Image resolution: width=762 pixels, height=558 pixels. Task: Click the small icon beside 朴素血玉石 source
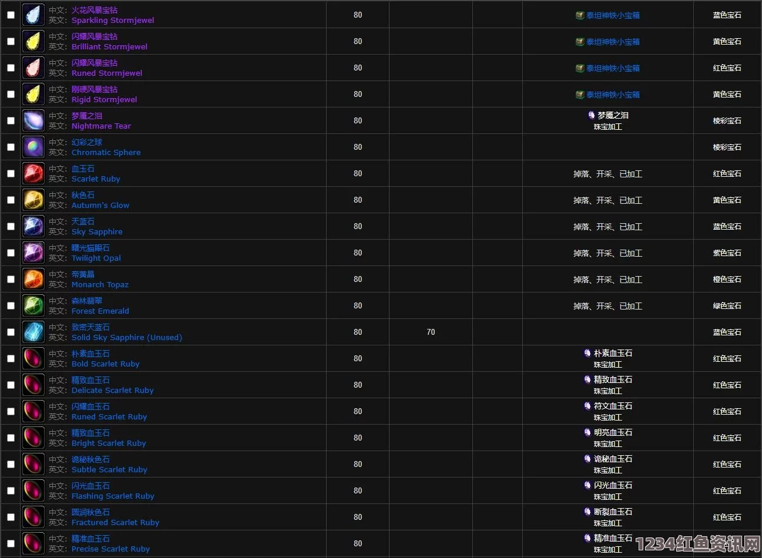(x=588, y=353)
